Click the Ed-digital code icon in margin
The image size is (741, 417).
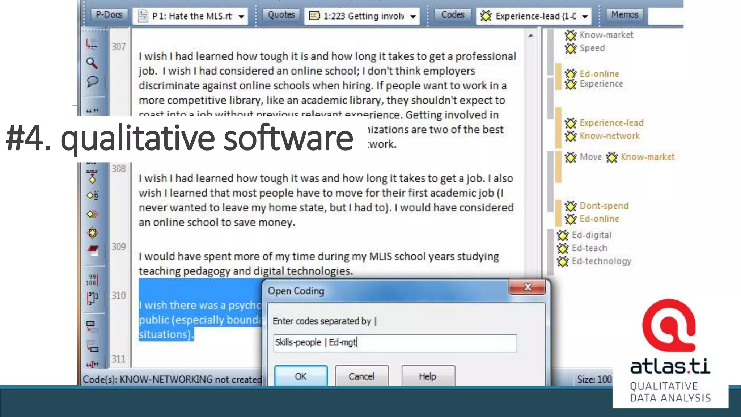[563, 236]
